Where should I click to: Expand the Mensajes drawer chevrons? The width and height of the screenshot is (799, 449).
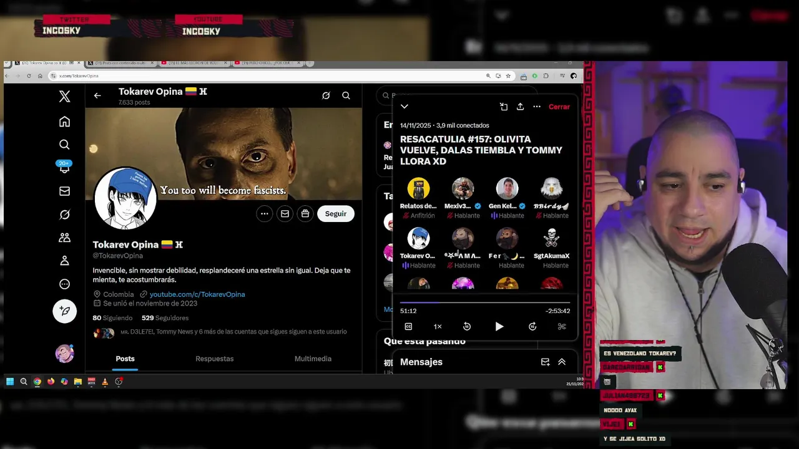coord(562,362)
